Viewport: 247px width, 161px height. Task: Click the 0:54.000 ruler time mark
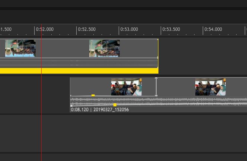point(213,29)
